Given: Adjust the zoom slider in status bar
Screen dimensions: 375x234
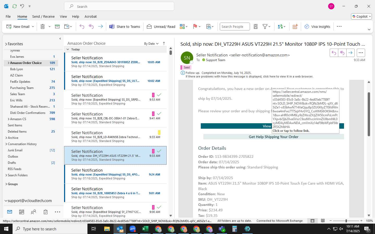Looking at the screenshot, I should 346,221.
